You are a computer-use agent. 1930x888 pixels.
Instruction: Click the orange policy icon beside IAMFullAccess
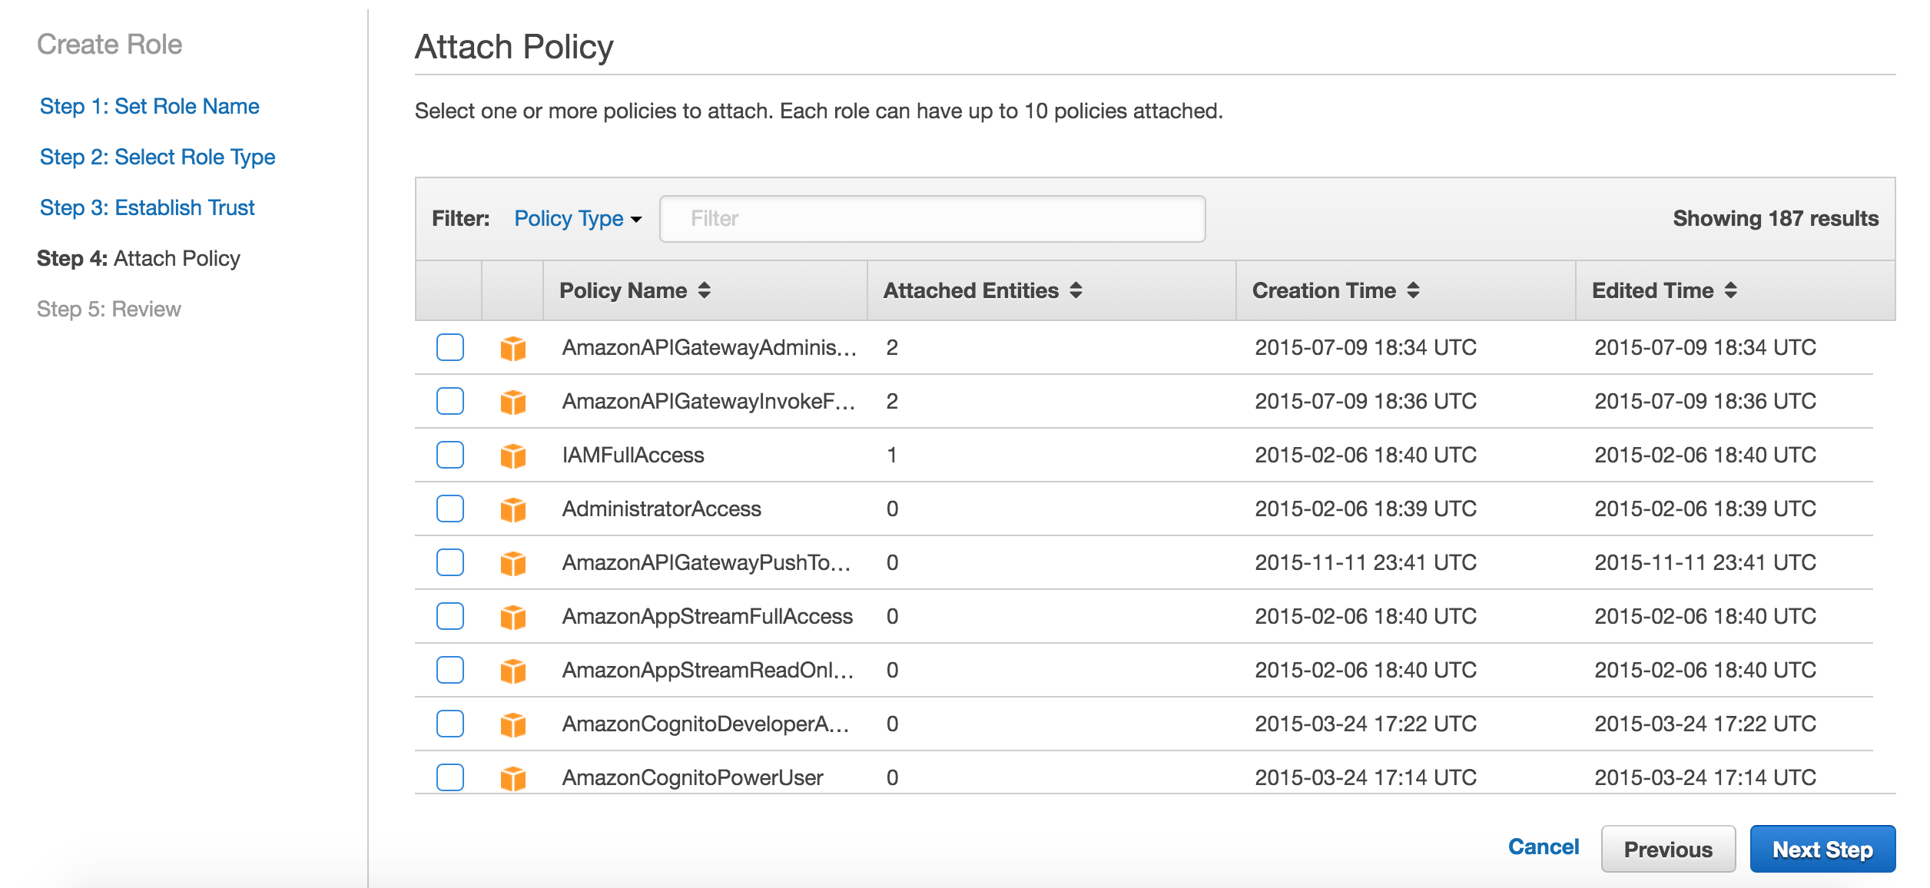coord(512,456)
